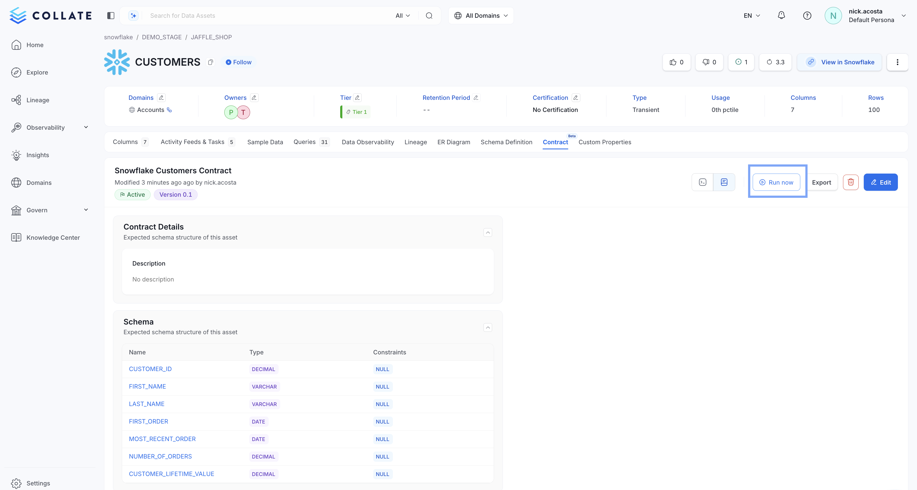Click the AI sparkle icon in search bar

[133, 15]
